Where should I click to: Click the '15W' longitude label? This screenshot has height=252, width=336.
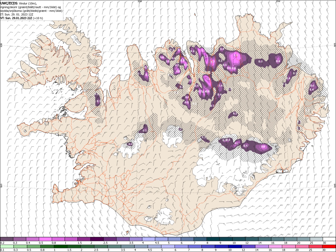278,1
